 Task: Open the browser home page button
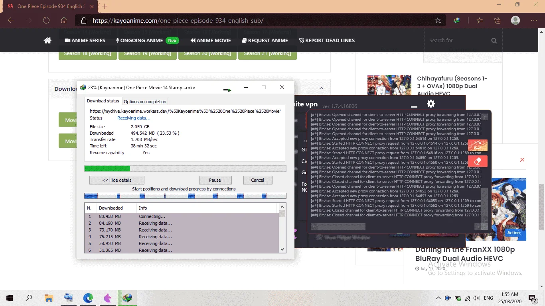(64, 20)
